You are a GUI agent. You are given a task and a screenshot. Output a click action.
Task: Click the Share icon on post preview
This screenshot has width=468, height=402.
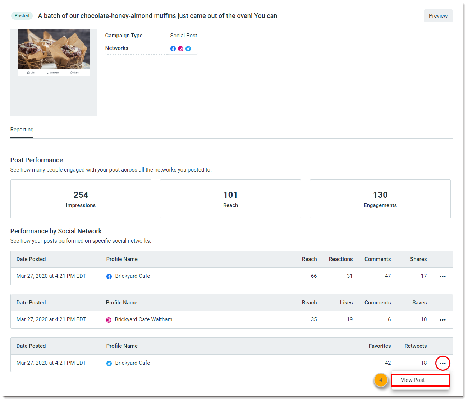click(x=74, y=73)
